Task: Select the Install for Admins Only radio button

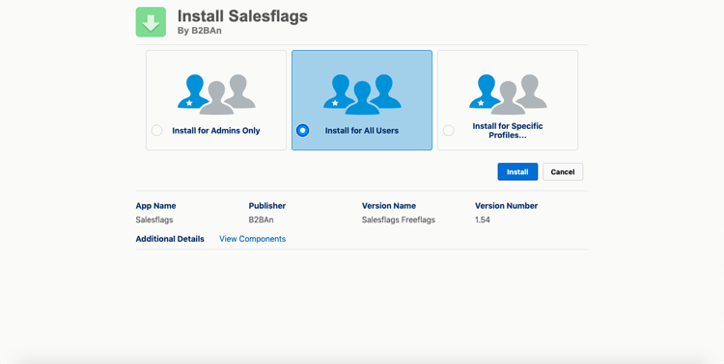Action: (157, 130)
